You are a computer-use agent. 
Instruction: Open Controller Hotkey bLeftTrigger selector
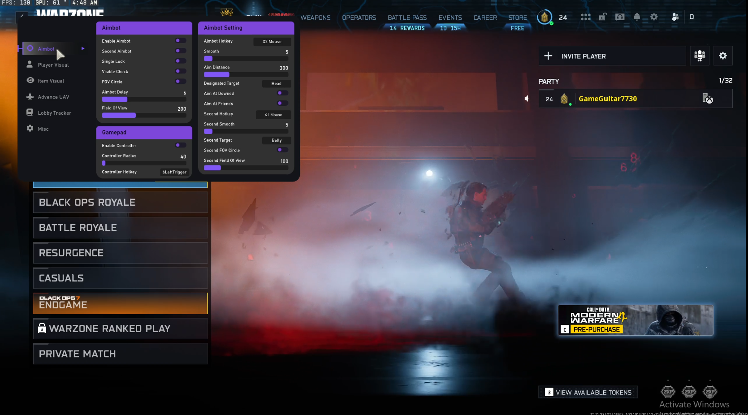[x=174, y=172]
